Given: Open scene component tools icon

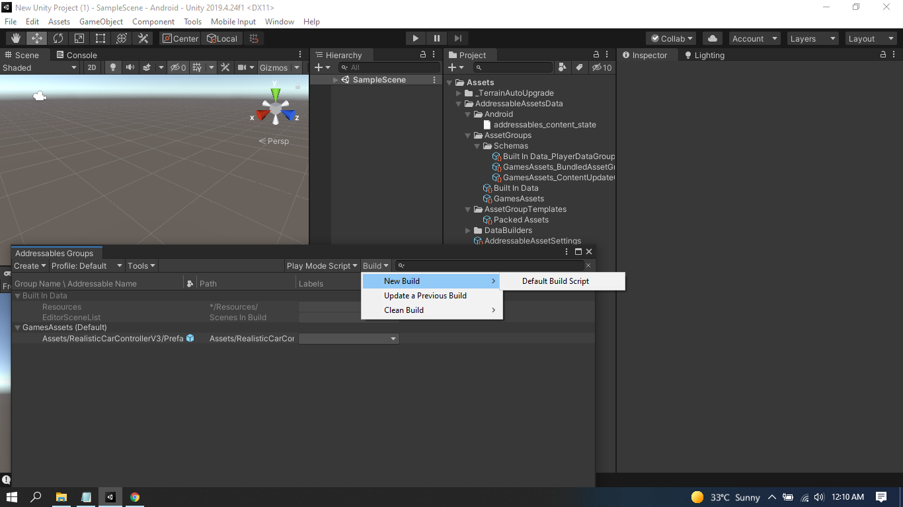Looking at the screenshot, I should tap(225, 67).
